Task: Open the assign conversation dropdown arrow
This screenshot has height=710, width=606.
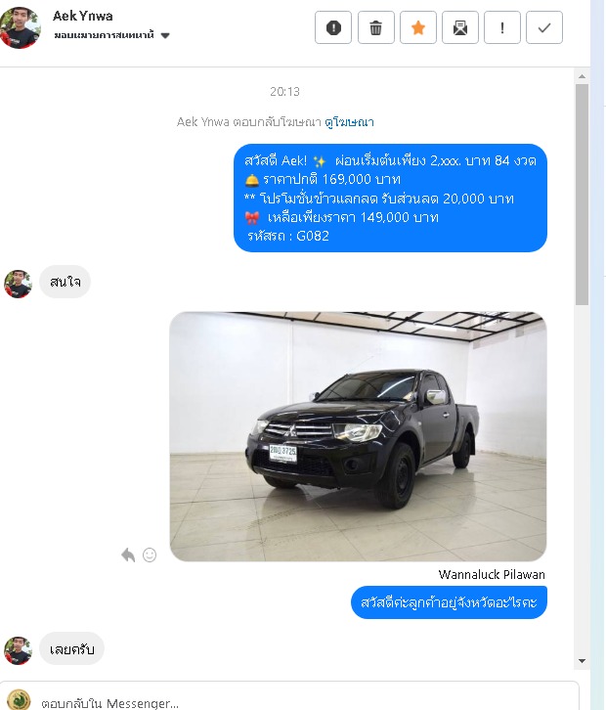Action: [165, 35]
